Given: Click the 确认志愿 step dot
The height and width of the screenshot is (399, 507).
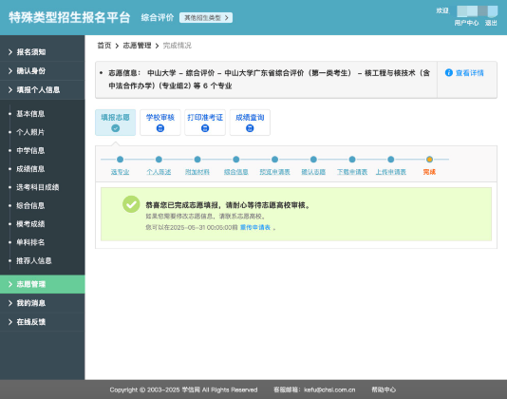Looking at the screenshot, I should click(x=313, y=160).
